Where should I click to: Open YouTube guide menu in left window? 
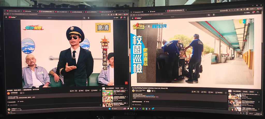pyautogui.click(x=7, y=17)
